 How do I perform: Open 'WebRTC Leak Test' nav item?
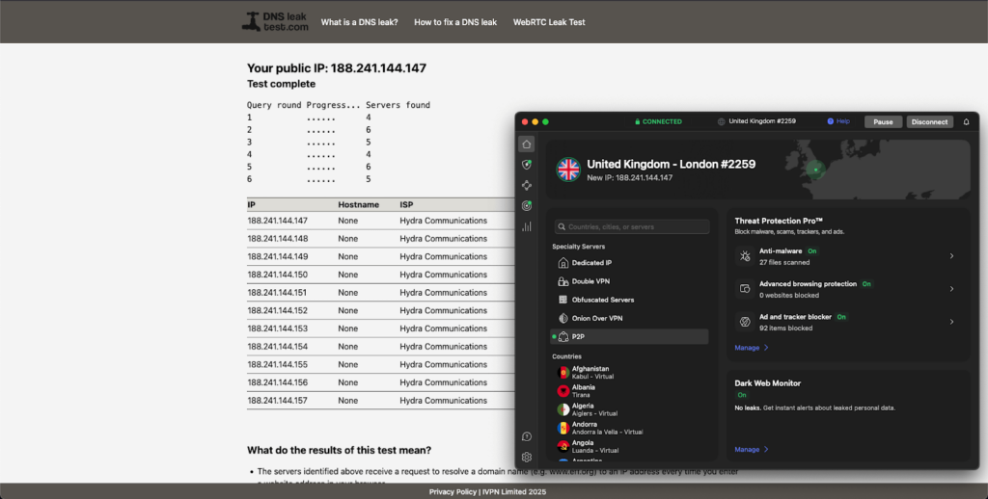[x=549, y=22]
